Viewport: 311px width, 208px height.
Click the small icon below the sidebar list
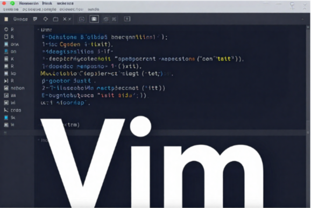point(5,133)
